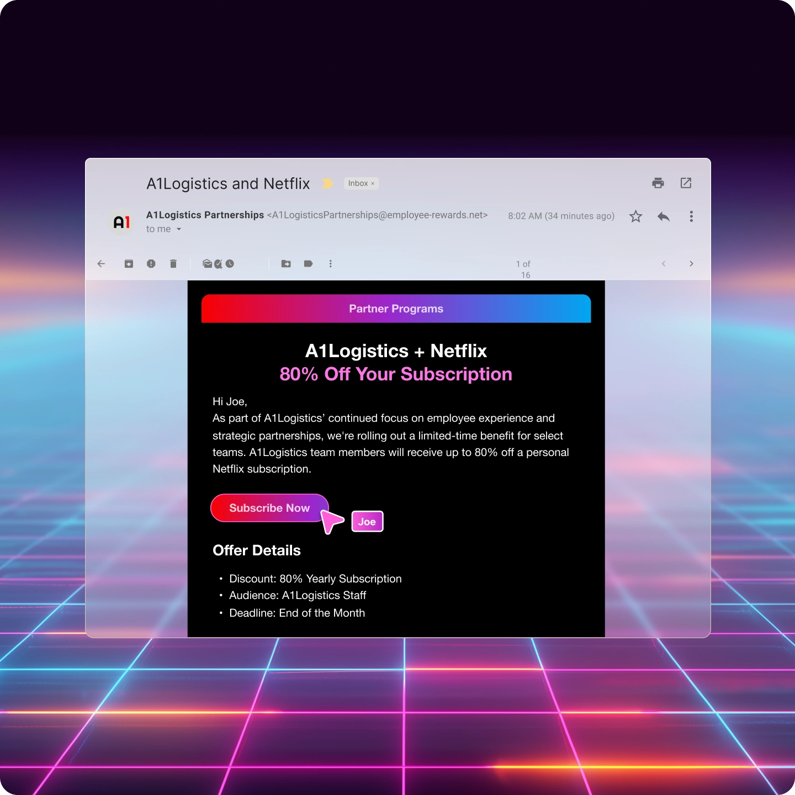Star the A1Logistics Partnerships message
This screenshot has width=795, height=795.
pos(636,216)
